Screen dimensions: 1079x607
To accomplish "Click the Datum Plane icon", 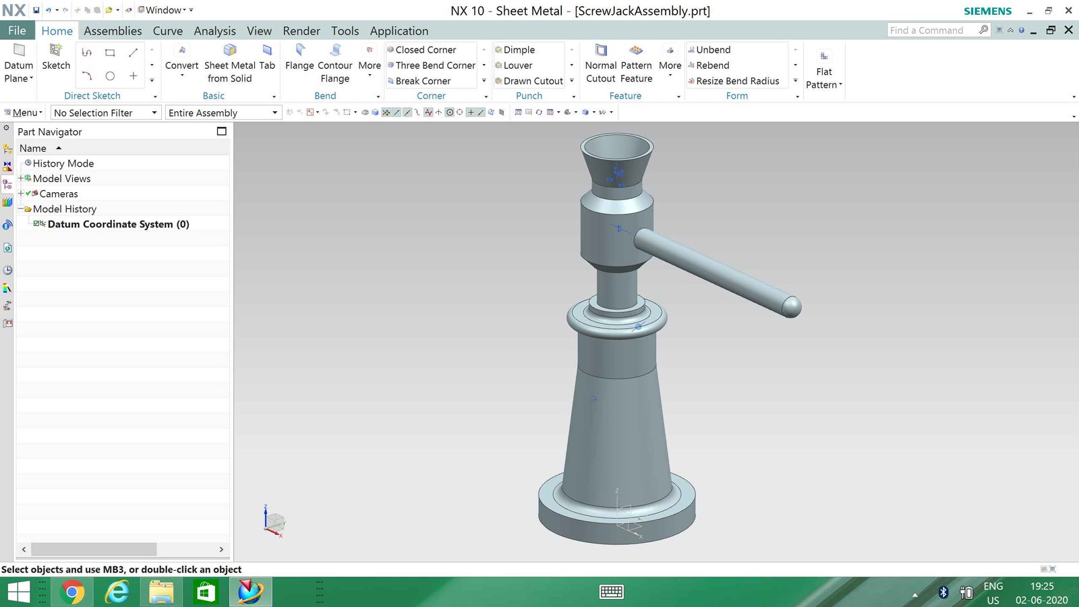I will coord(19,51).
